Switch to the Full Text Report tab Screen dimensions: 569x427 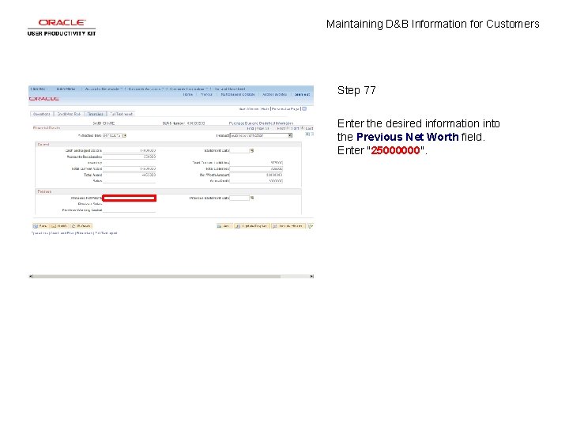click(x=121, y=114)
